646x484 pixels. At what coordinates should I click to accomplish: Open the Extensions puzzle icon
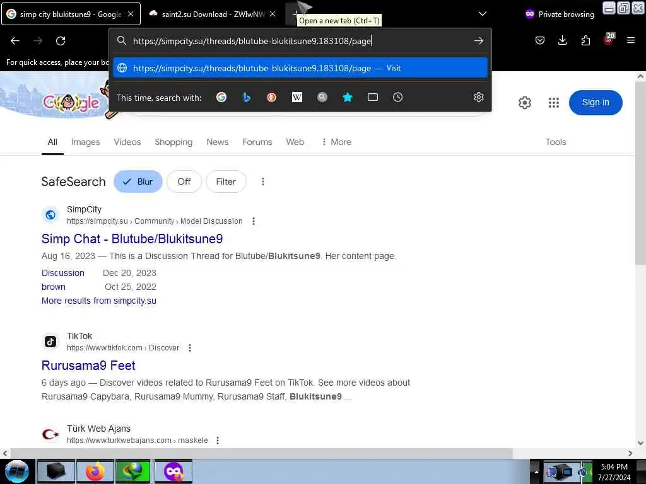click(585, 40)
